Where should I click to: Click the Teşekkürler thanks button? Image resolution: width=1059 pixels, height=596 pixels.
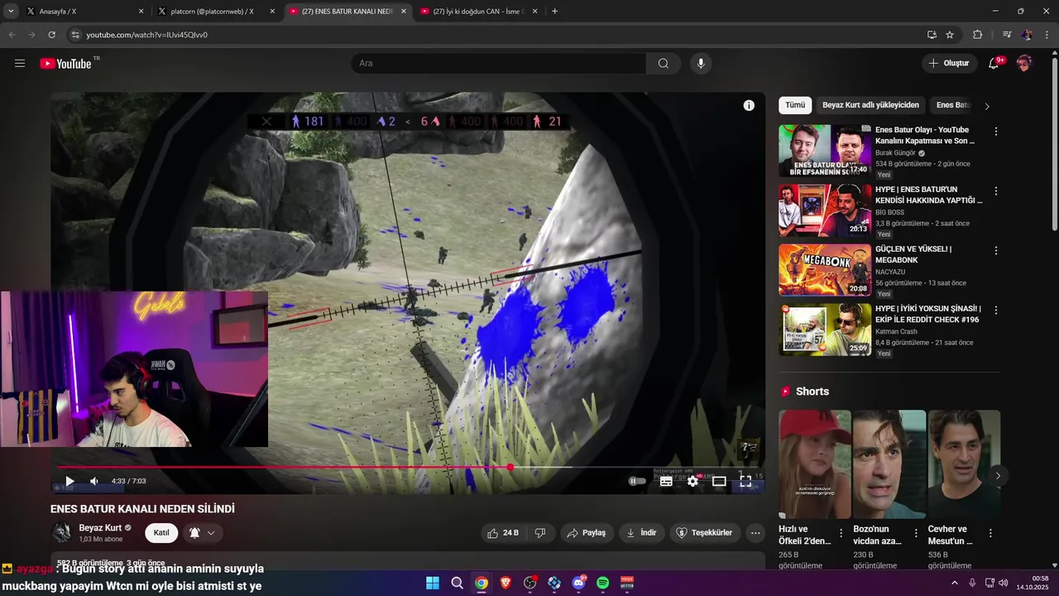point(704,532)
